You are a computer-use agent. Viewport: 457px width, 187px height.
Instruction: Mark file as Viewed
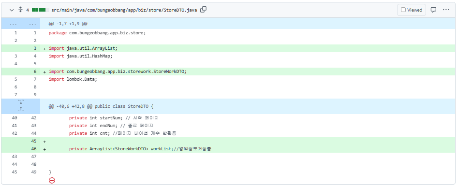pyautogui.click(x=412, y=10)
